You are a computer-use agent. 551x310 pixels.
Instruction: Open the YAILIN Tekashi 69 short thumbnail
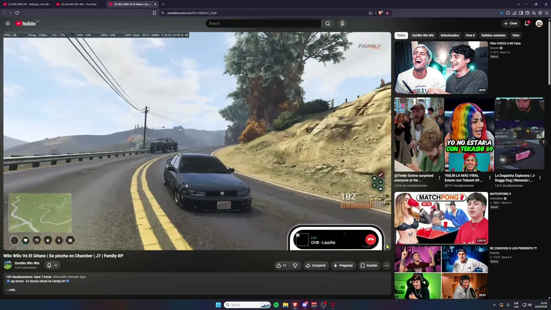(x=469, y=134)
